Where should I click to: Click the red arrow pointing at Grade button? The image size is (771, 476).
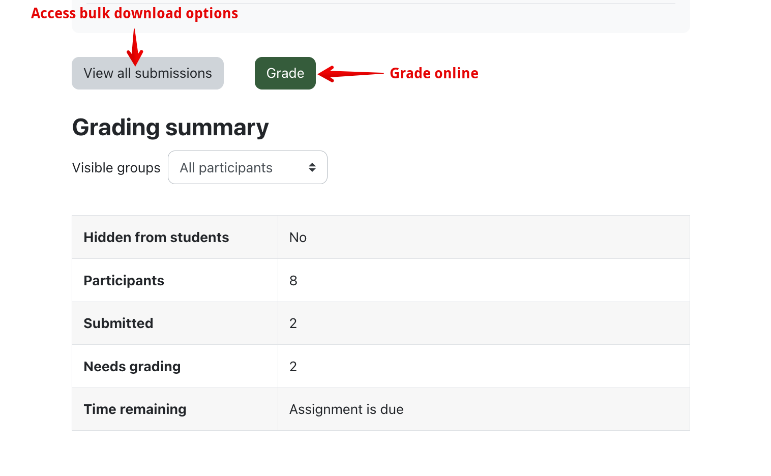pyautogui.click(x=350, y=74)
